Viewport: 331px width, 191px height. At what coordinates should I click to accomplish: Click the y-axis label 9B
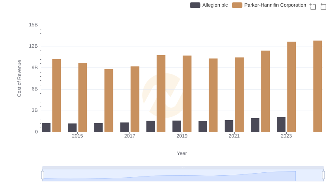click(x=35, y=68)
